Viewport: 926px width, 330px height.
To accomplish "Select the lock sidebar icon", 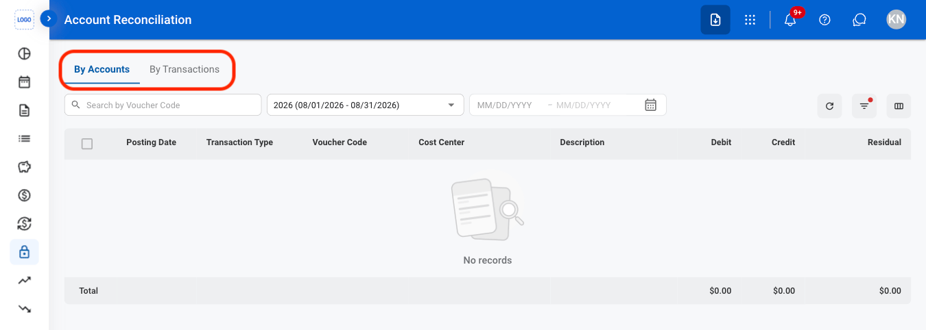I will pos(24,252).
